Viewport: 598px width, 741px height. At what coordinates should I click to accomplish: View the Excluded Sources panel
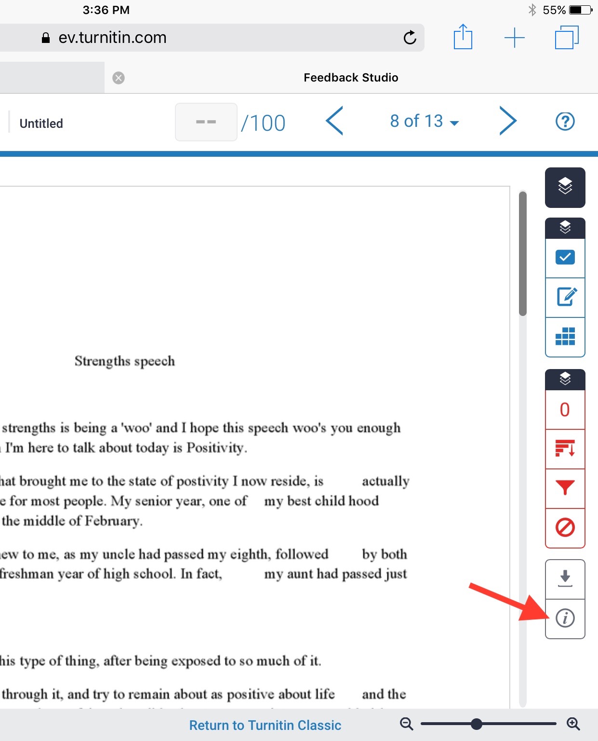[565, 528]
